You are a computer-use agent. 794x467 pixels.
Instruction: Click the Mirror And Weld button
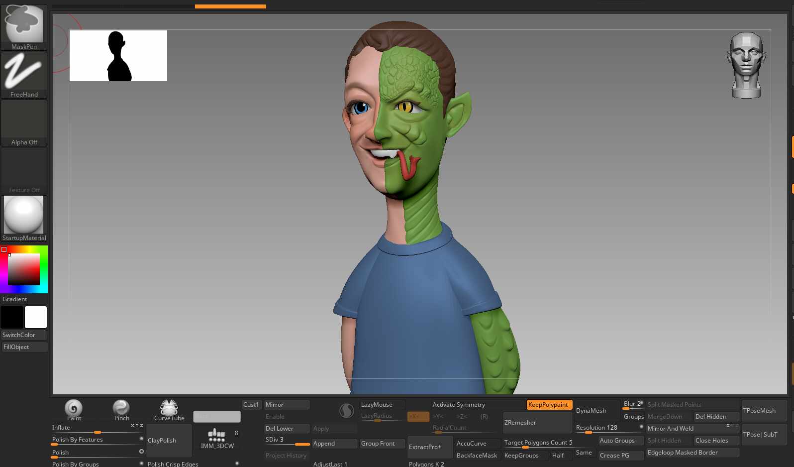point(686,429)
